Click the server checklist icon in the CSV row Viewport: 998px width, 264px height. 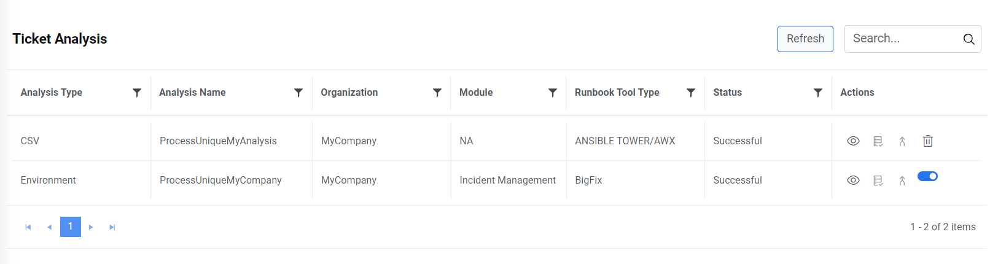point(878,141)
